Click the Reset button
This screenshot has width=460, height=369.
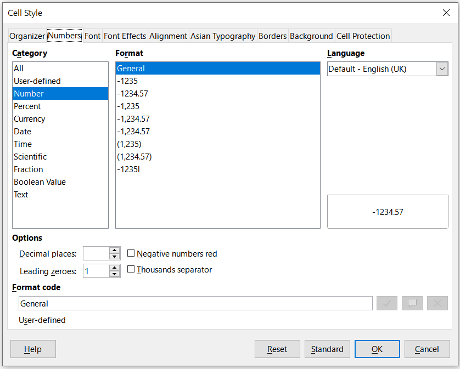point(277,349)
